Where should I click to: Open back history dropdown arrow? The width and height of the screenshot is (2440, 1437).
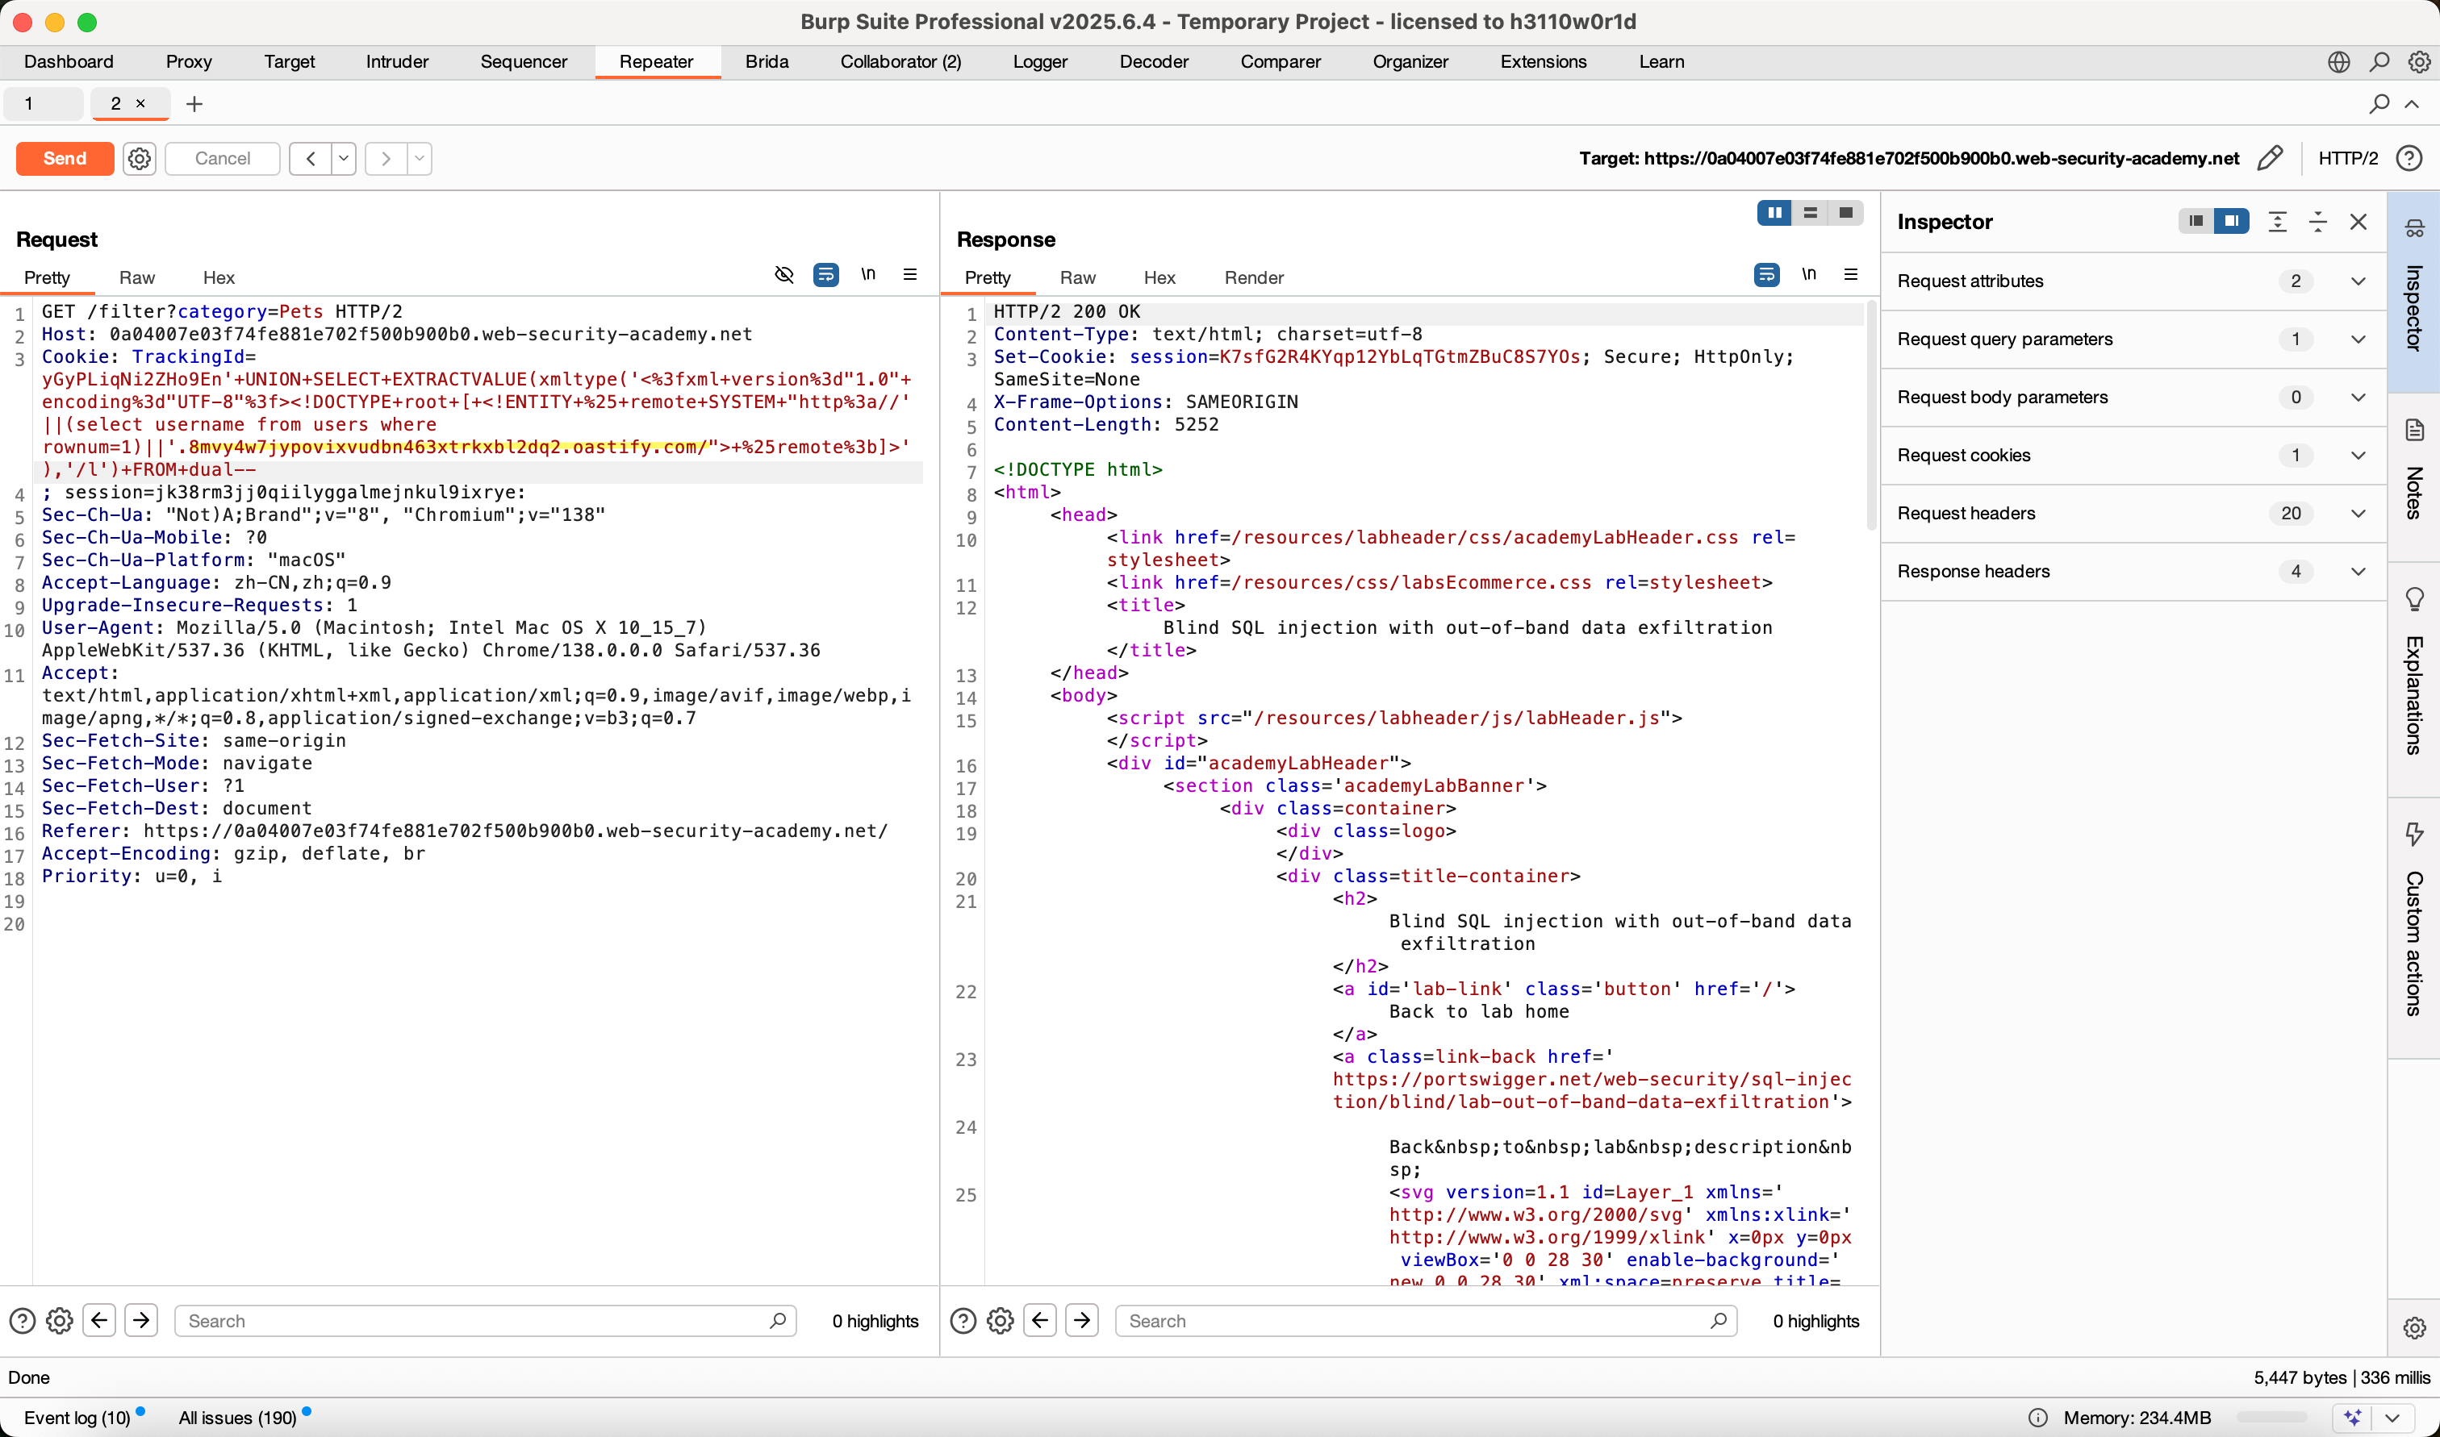(x=344, y=158)
